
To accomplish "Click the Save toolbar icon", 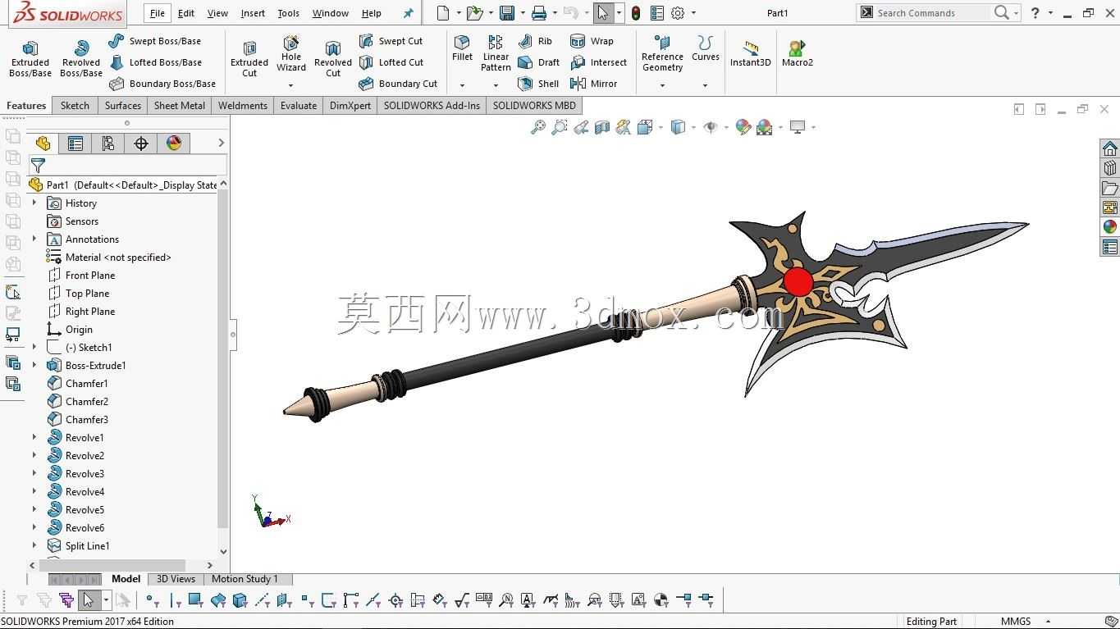I will (x=507, y=13).
